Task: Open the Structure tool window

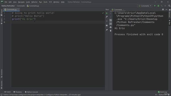Action: (x=2, y=73)
